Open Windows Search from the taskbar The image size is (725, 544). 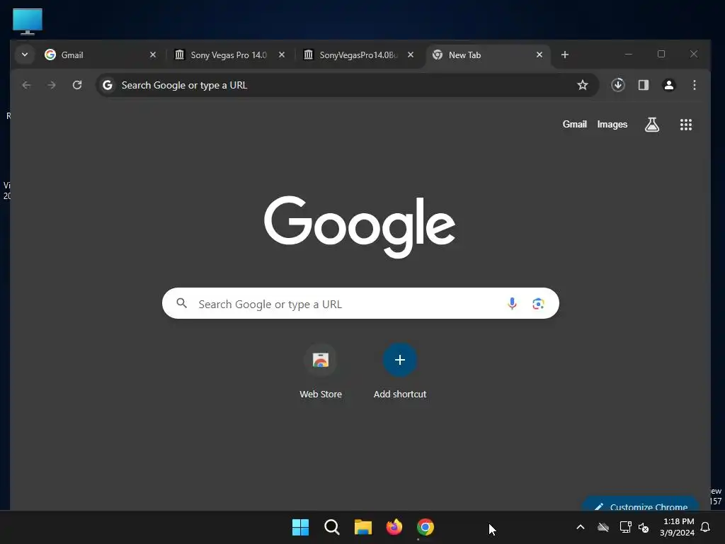331,527
